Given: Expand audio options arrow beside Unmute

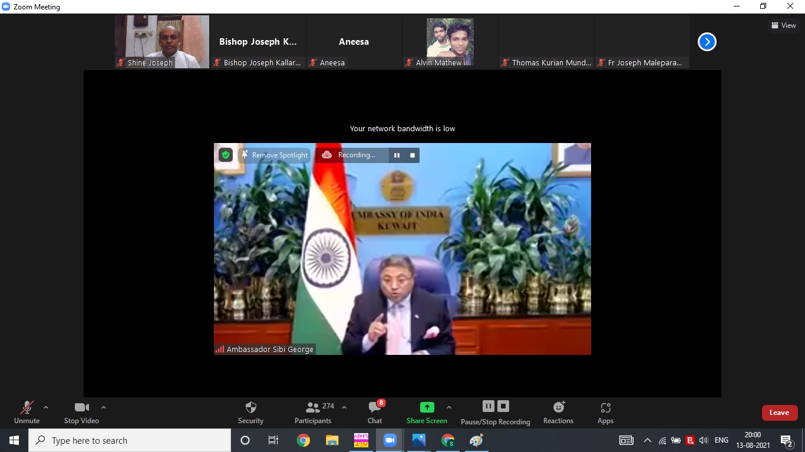Looking at the screenshot, I should [x=46, y=407].
